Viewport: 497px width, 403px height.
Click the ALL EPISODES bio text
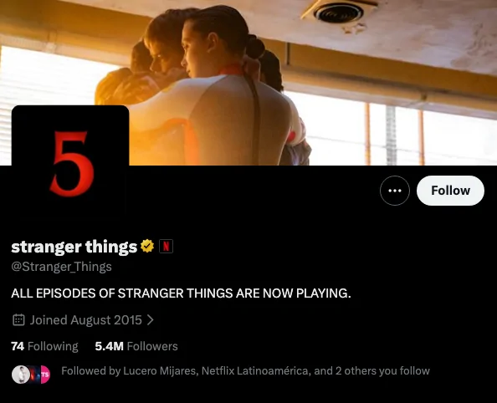(181, 293)
